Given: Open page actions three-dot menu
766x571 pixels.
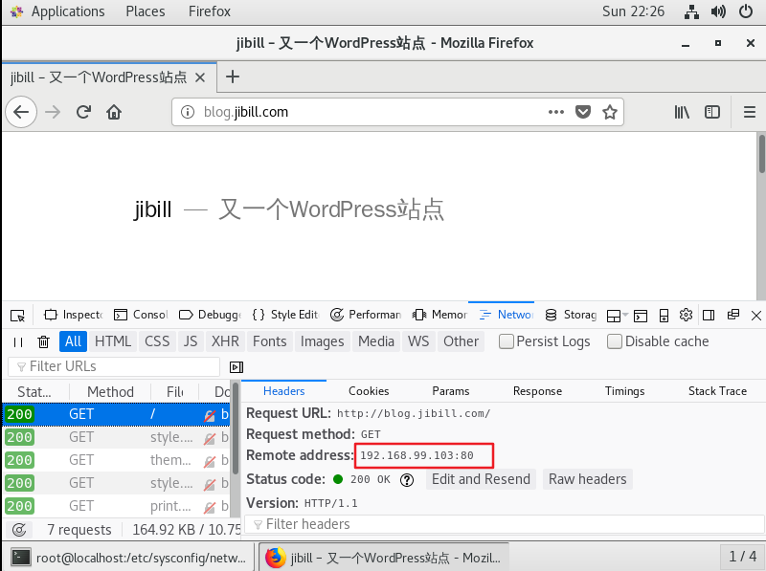Looking at the screenshot, I should point(556,112).
